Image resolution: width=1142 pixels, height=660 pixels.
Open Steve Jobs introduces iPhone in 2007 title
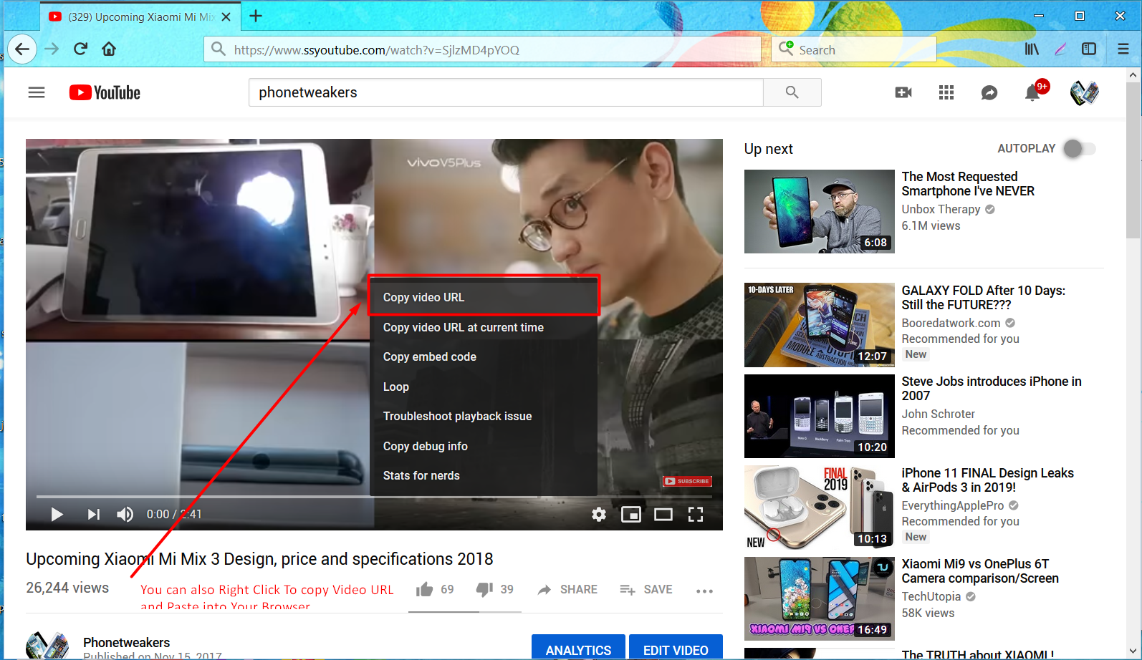(x=992, y=388)
